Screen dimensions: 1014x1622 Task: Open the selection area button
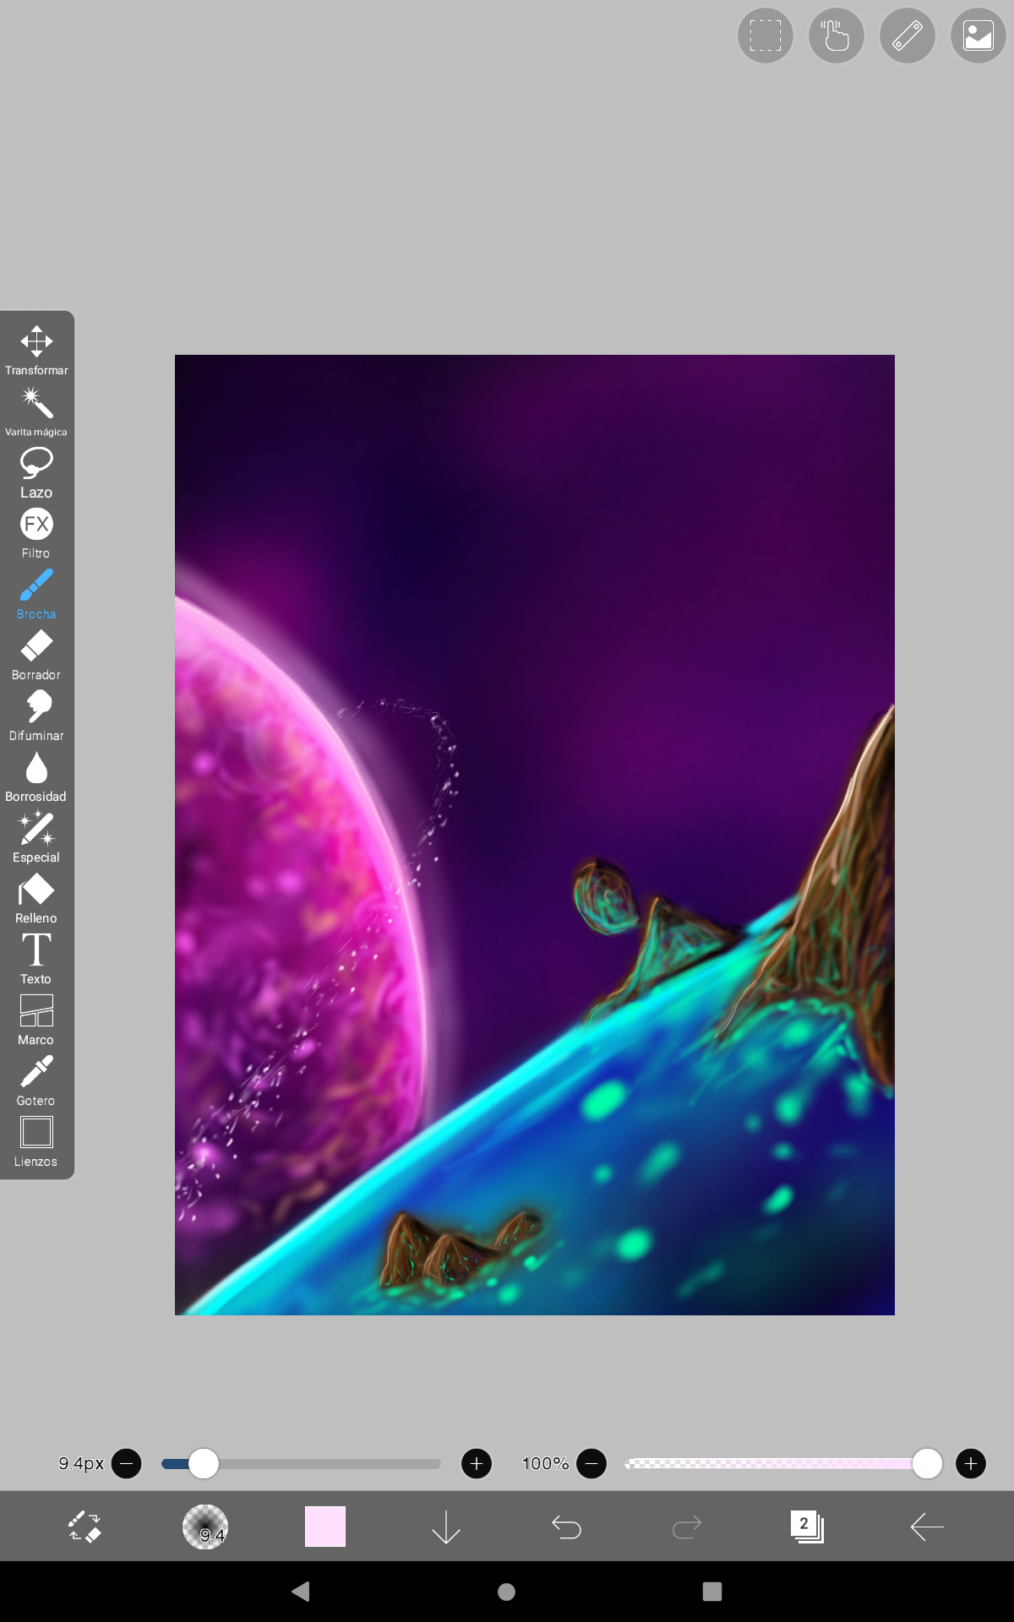pos(766,35)
